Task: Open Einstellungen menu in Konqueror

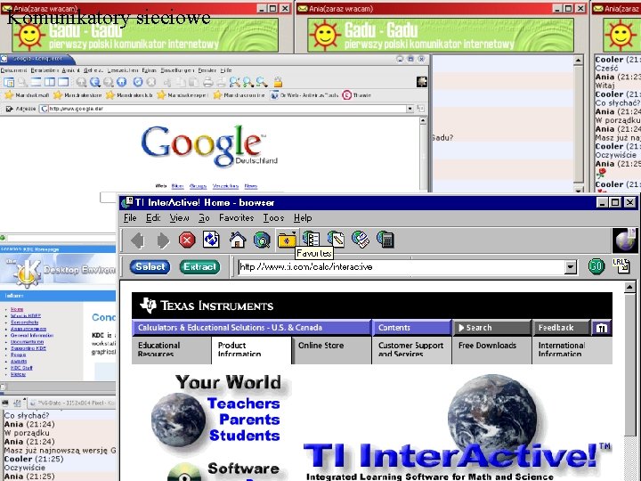Action: (x=177, y=70)
